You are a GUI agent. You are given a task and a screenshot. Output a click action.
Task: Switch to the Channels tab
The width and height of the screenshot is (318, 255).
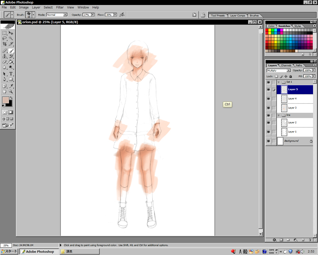tap(286, 65)
